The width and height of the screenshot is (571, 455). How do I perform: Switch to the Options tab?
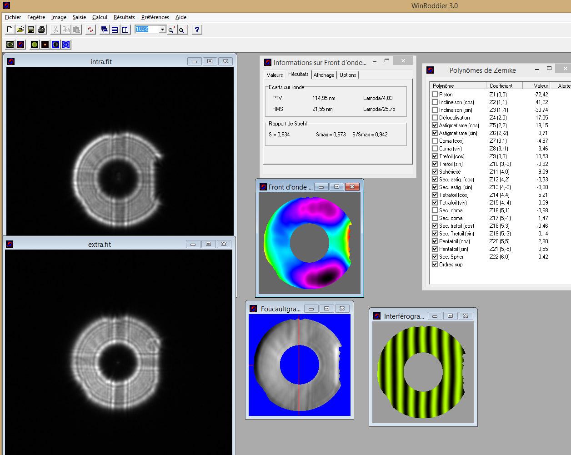348,75
